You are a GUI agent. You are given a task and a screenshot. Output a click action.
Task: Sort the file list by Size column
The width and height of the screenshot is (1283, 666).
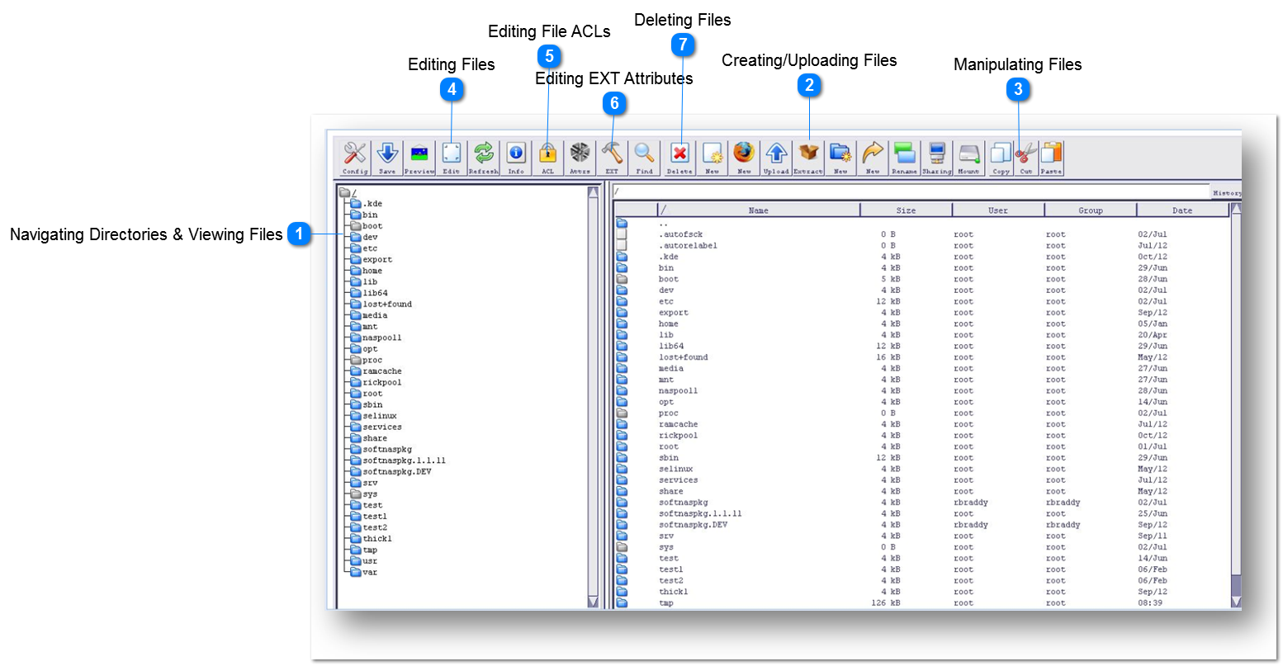(906, 210)
